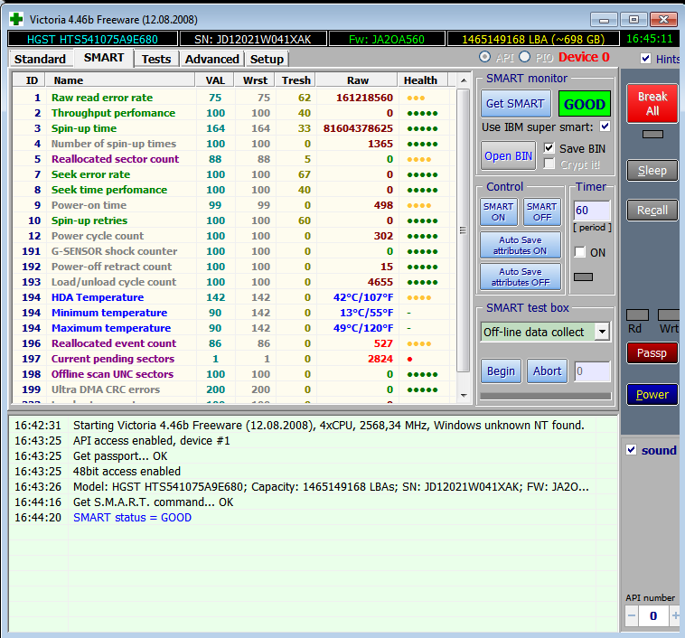
Task: Switch to the Standard tab
Action: tap(40, 59)
